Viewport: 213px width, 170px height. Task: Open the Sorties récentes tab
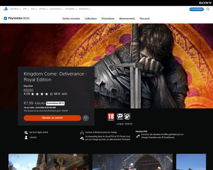[x=71, y=19]
